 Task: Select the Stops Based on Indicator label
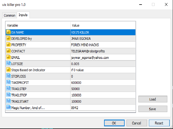[28, 70]
